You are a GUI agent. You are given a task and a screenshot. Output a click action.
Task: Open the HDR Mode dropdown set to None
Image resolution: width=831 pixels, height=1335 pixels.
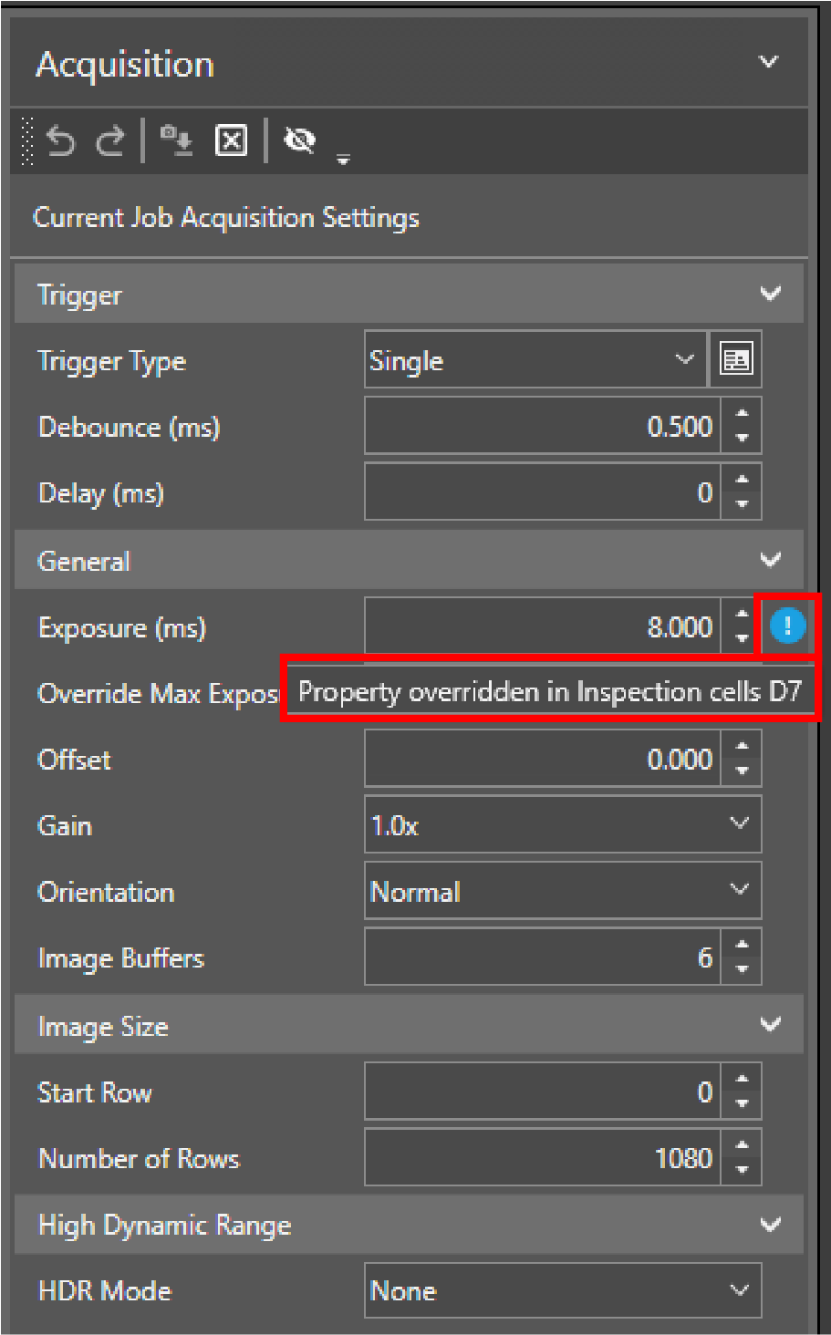(562, 1290)
